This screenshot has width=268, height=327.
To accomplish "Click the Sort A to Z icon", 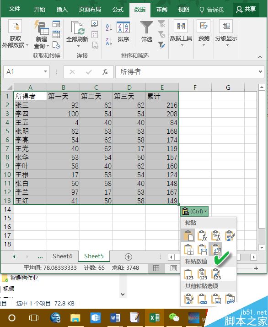I will pyautogui.click(x=109, y=27).
